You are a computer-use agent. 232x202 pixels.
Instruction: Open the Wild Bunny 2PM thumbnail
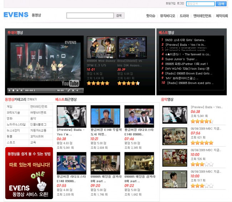click(x=101, y=48)
